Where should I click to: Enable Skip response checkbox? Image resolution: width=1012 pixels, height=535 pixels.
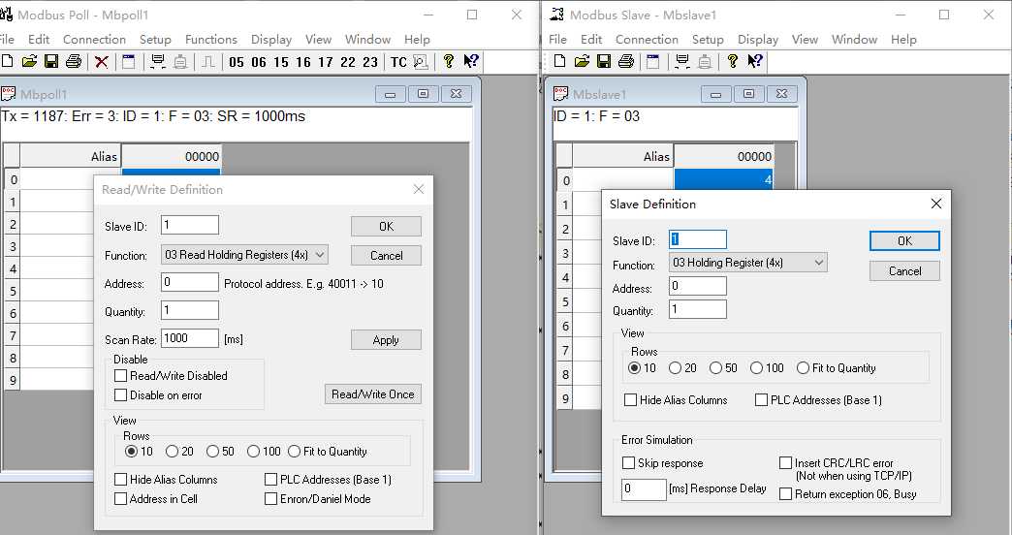[x=629, y=462]
